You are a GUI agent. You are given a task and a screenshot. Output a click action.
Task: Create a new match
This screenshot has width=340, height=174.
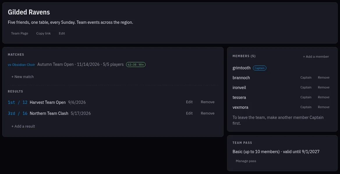(x=22, y=77)
